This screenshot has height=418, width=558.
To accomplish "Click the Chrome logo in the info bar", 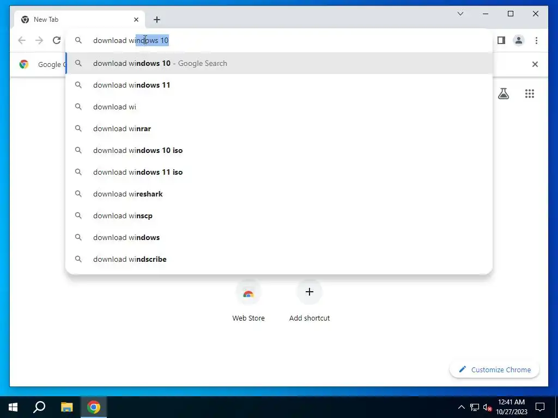I will pos(24,64).
